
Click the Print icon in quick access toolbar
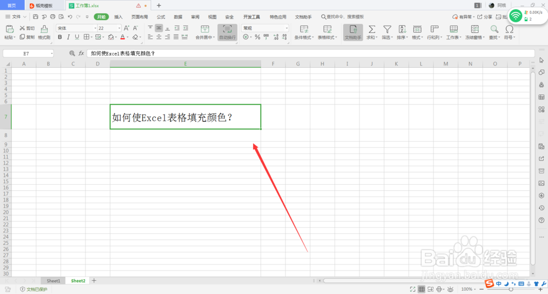(x=53, y=17)
